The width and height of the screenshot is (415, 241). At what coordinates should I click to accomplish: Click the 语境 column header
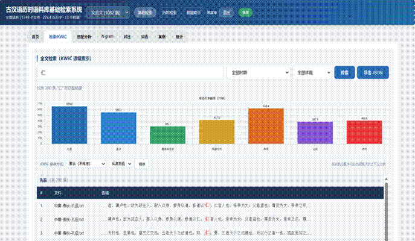click(105, 193)
